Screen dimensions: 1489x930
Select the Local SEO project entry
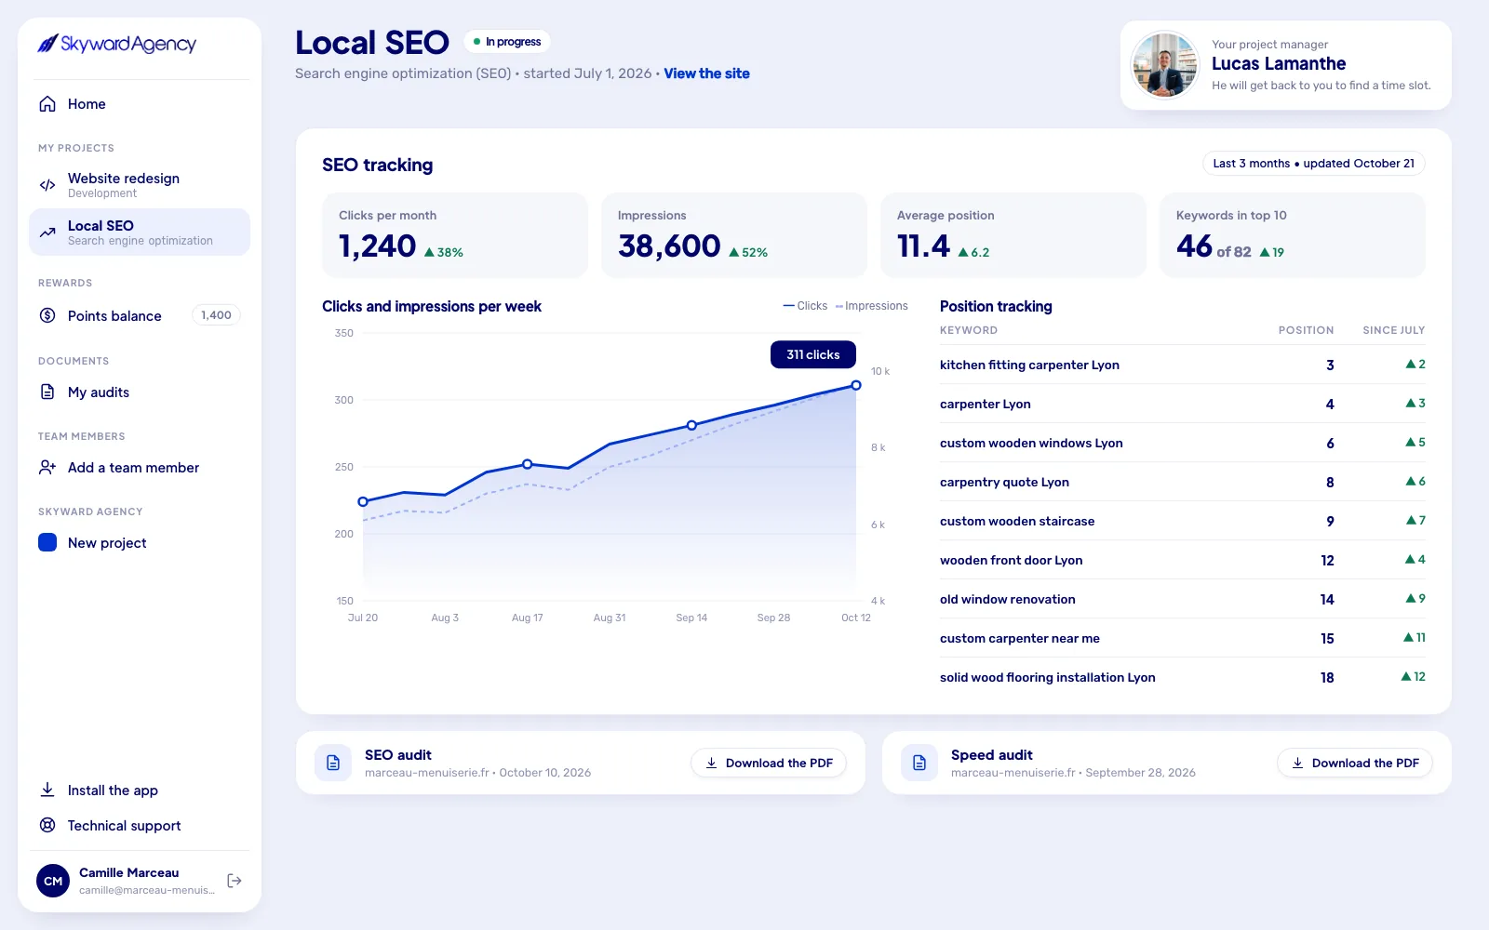click(140, 232)
